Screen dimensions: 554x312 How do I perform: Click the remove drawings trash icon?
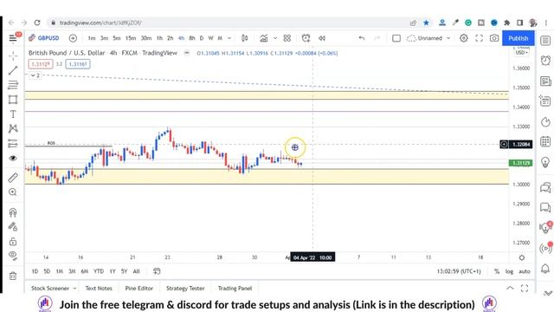13,276
